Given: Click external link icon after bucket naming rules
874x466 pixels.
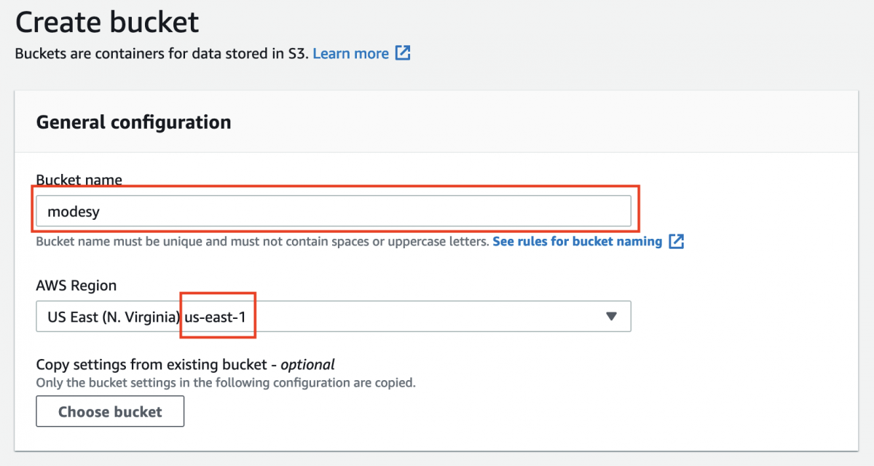Looking at the screenshot, I should point(677,241).
